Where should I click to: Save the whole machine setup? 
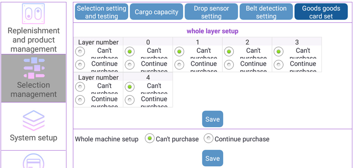pos(213,158)
